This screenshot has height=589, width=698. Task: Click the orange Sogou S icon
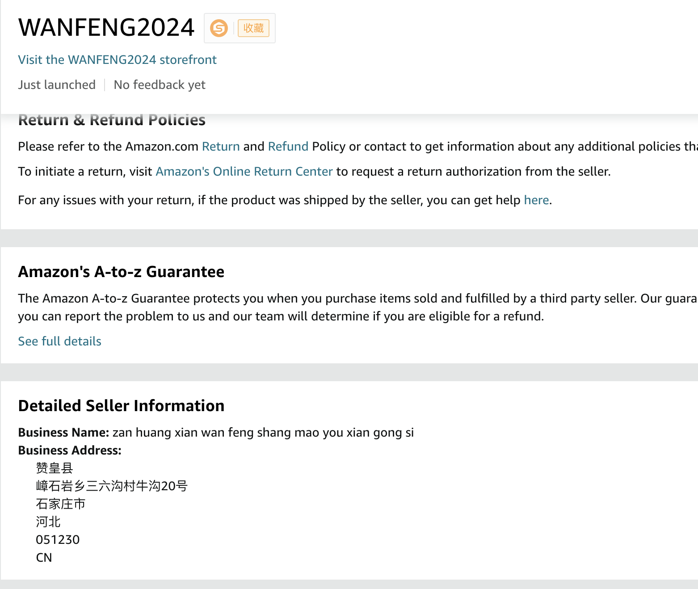[219, 28]
